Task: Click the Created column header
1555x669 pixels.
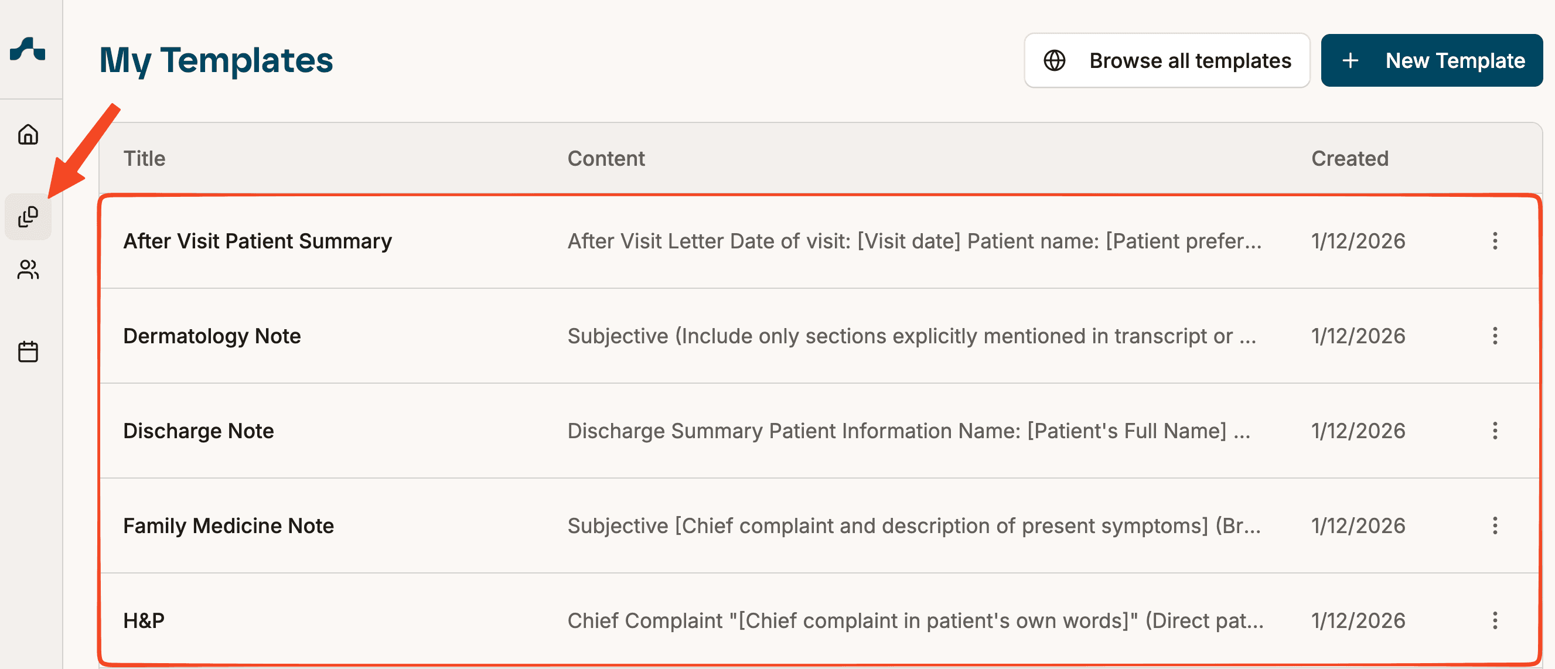Action: pos(1350,158)
